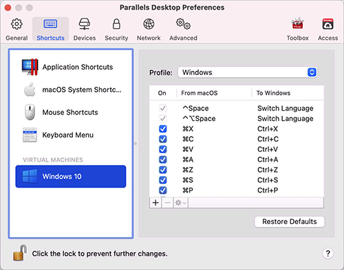
Task: Open the Profile dropdown showing Windows
Action: (x=248, y=73)
